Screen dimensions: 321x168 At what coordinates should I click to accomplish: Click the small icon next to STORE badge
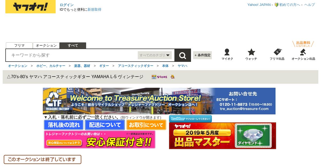[173, 77]
